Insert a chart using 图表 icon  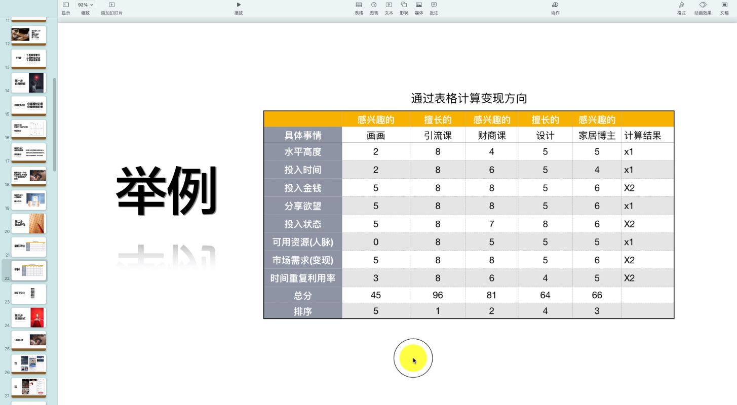click(374, 5)
